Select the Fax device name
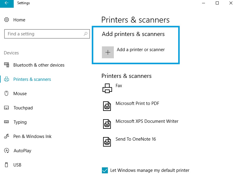 tap(119, 86)
